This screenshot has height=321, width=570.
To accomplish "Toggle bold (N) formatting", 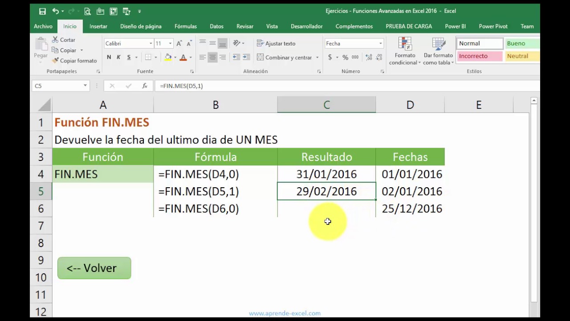I will pos(109,57).
